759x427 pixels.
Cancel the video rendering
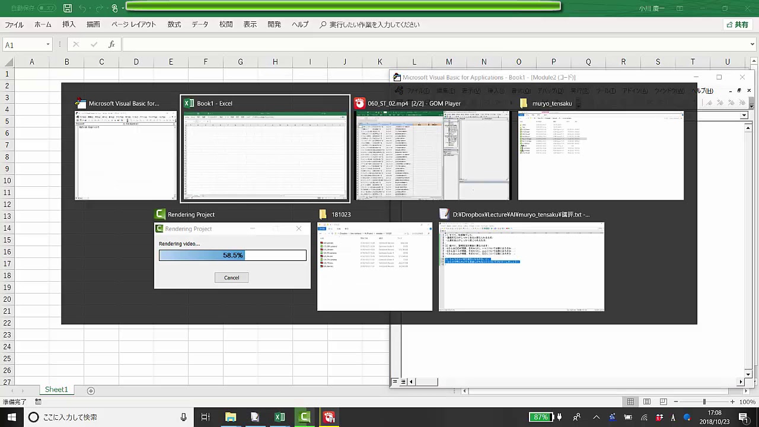[231, 278]
